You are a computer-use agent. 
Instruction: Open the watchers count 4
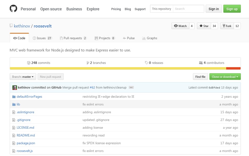[192, 26]
